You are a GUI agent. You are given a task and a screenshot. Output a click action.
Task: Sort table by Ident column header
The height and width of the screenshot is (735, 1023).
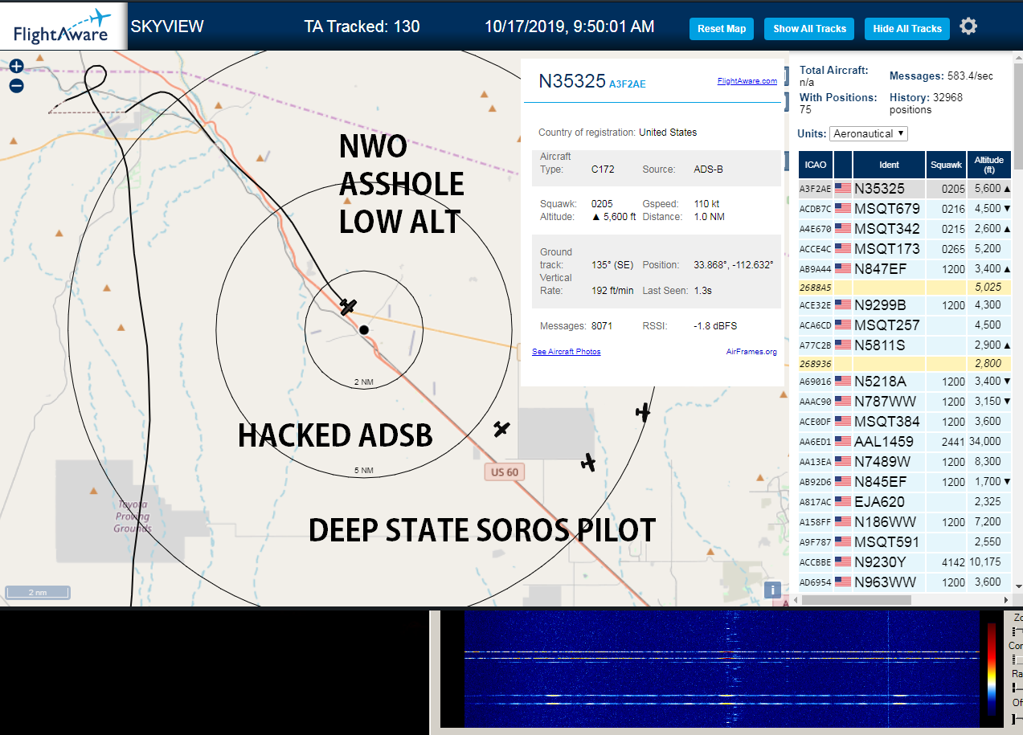889,165
